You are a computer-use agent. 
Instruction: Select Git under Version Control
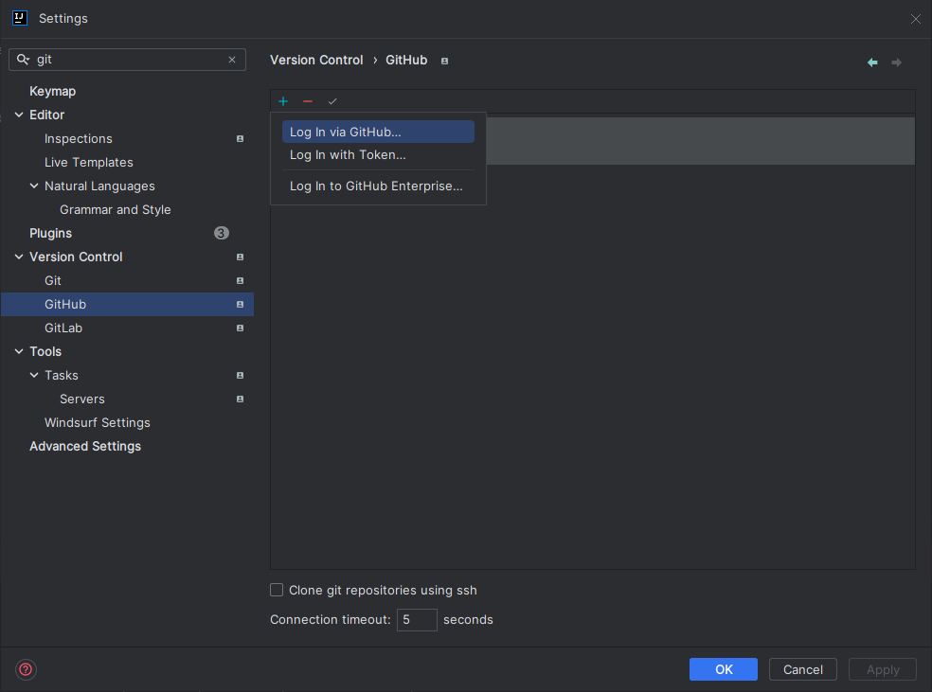[x=53, y=280]
